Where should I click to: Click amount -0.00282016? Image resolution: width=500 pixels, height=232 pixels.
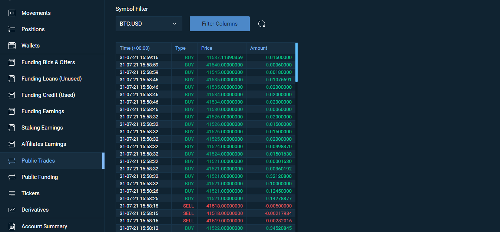click(x=278, y=221)
